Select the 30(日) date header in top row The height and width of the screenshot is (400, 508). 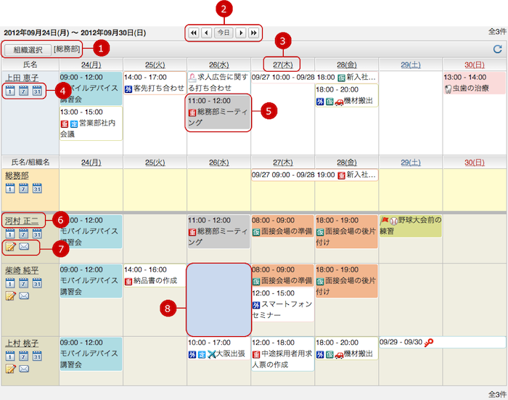point(474,64)
